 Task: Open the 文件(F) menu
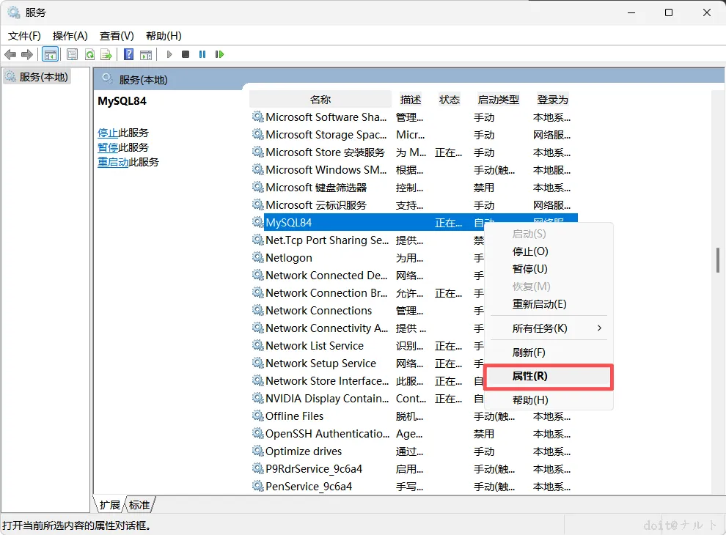[24, 36]
